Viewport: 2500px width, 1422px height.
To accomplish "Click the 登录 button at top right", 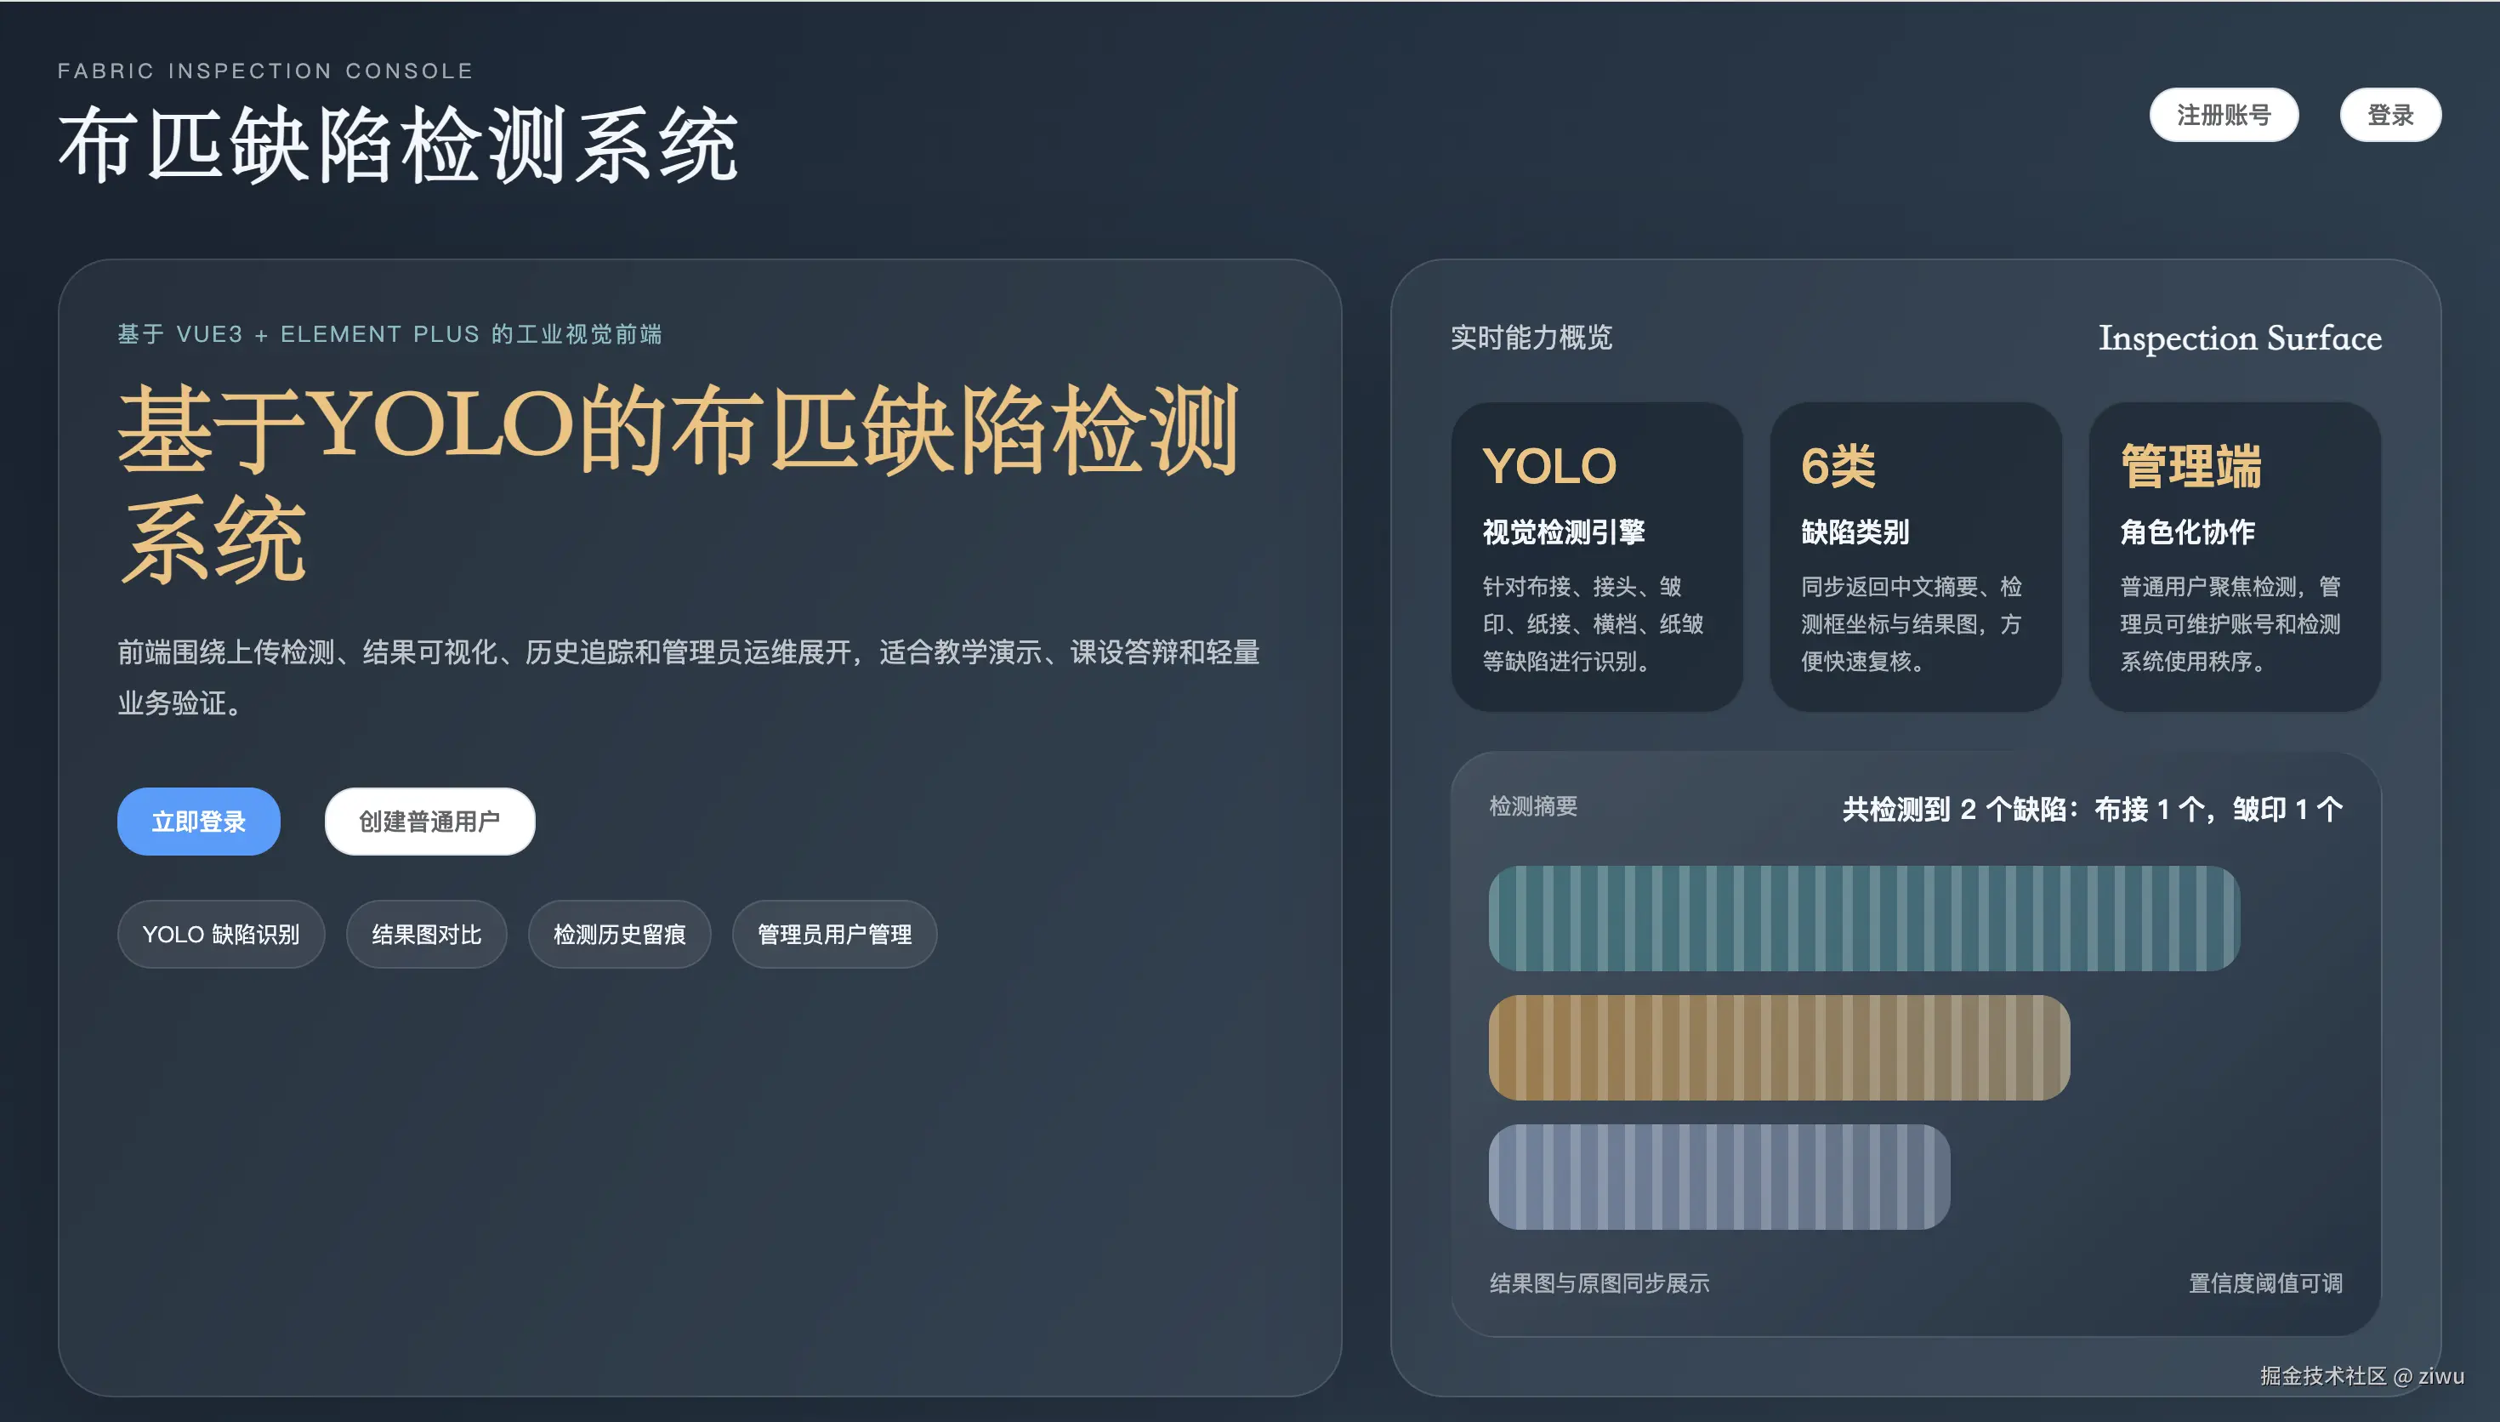I will (2390, 114).
